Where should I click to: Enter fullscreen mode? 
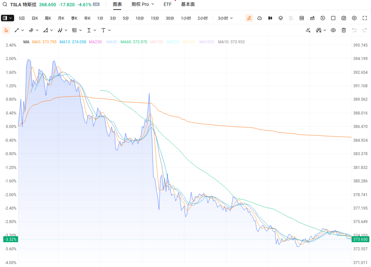[364, 18]
